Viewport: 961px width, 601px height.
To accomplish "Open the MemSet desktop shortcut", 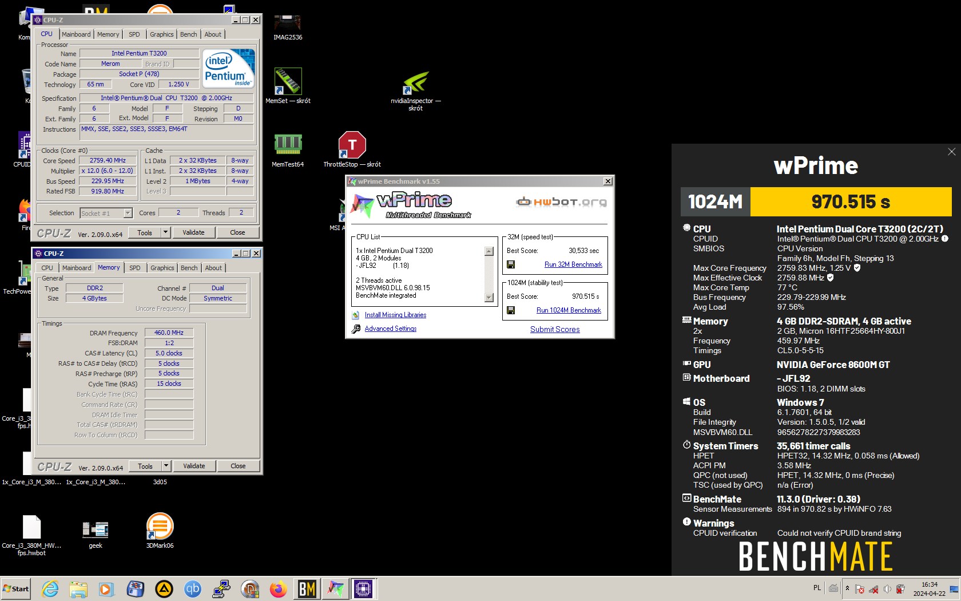I will click(x=288, y=86).
